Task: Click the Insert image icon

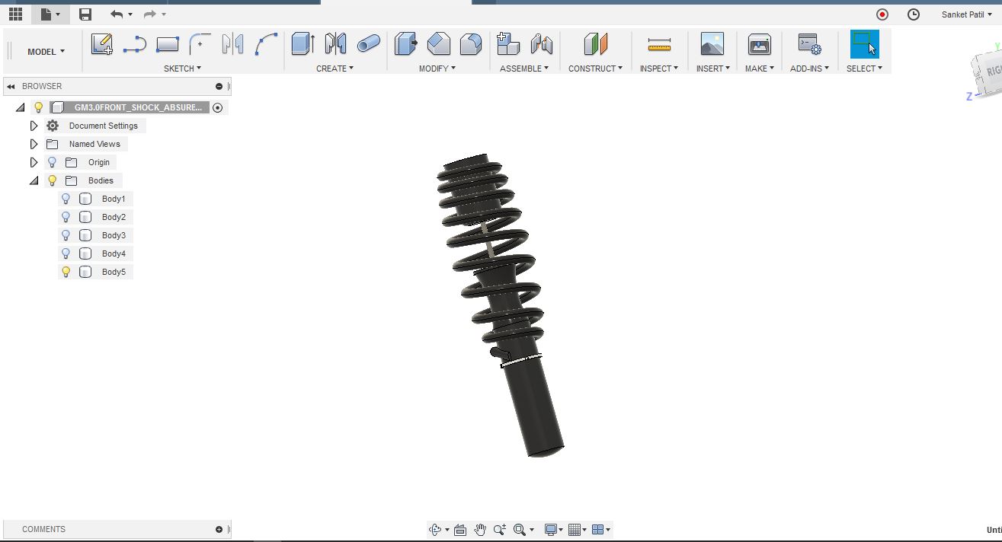Action: click(712, 44)
